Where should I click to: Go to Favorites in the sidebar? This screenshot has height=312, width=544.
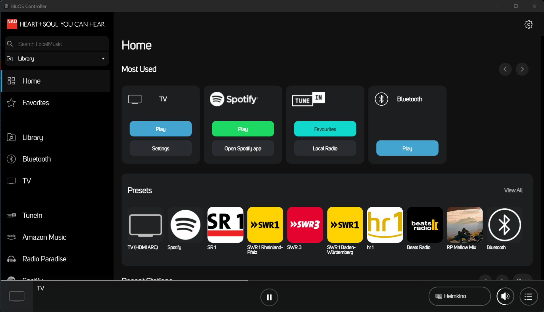point(36,102)
